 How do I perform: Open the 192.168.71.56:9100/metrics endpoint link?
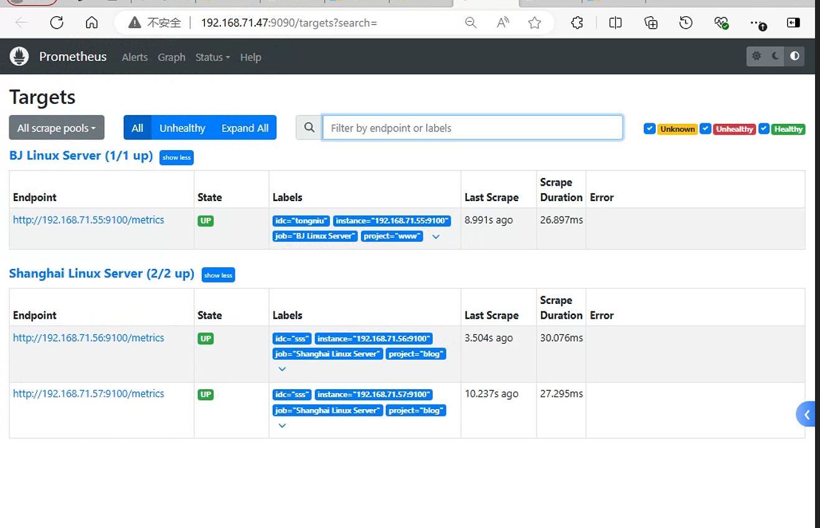88,337
